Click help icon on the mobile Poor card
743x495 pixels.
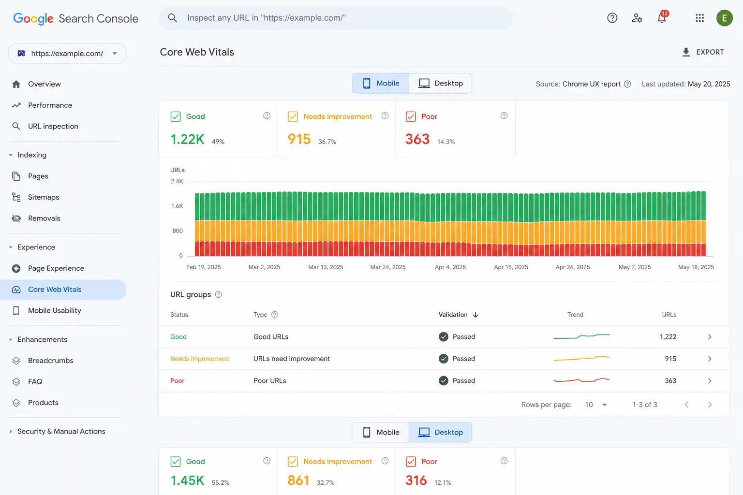click(x=504, y=116)
